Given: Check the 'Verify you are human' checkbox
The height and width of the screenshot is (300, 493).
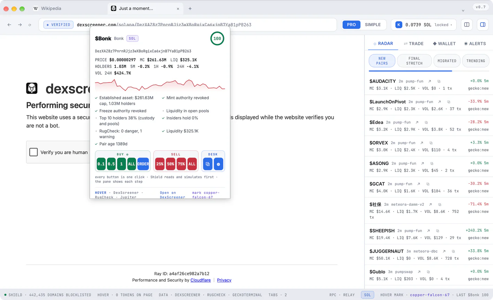Looking at the screenshot, I should click(34, 152).
